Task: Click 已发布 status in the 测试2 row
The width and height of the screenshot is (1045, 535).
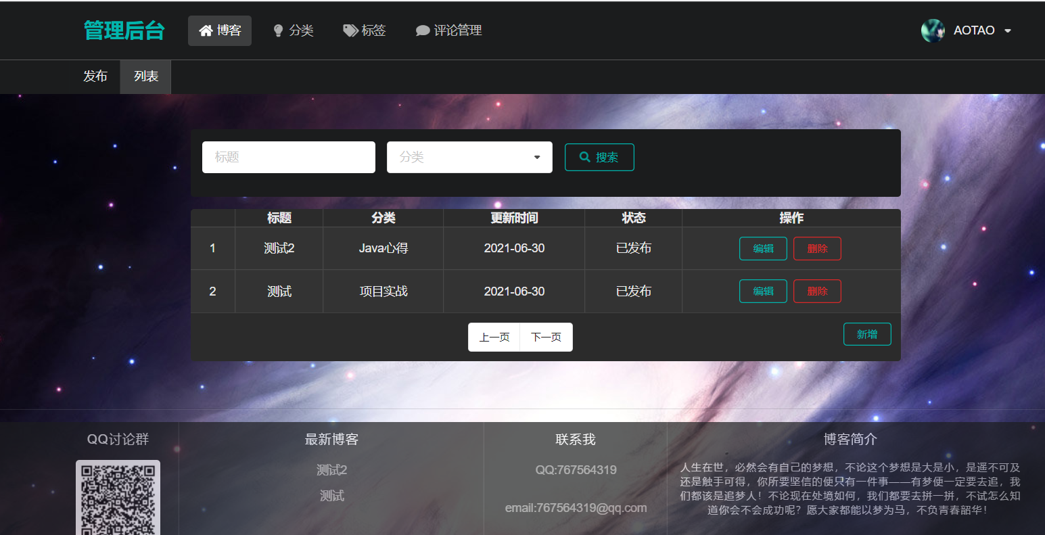Action: (634, 248)
